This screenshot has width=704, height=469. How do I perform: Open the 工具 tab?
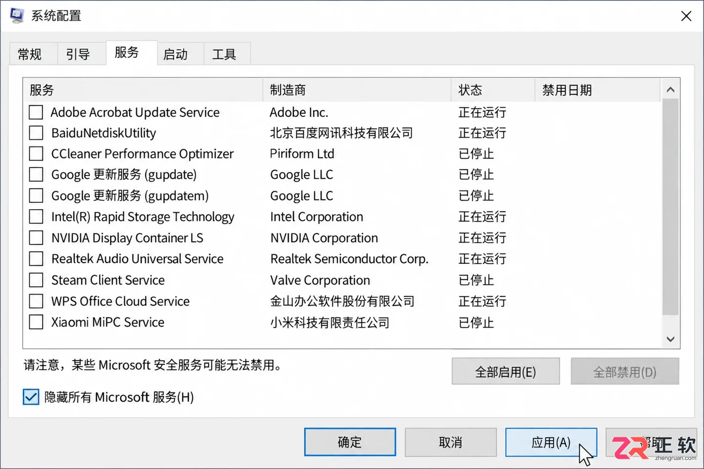tap(227, 54)
